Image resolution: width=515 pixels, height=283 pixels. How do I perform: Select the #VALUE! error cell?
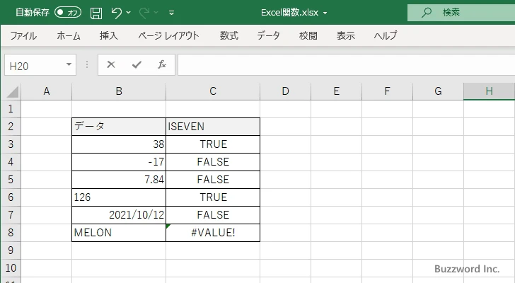[x=213, y=232]
